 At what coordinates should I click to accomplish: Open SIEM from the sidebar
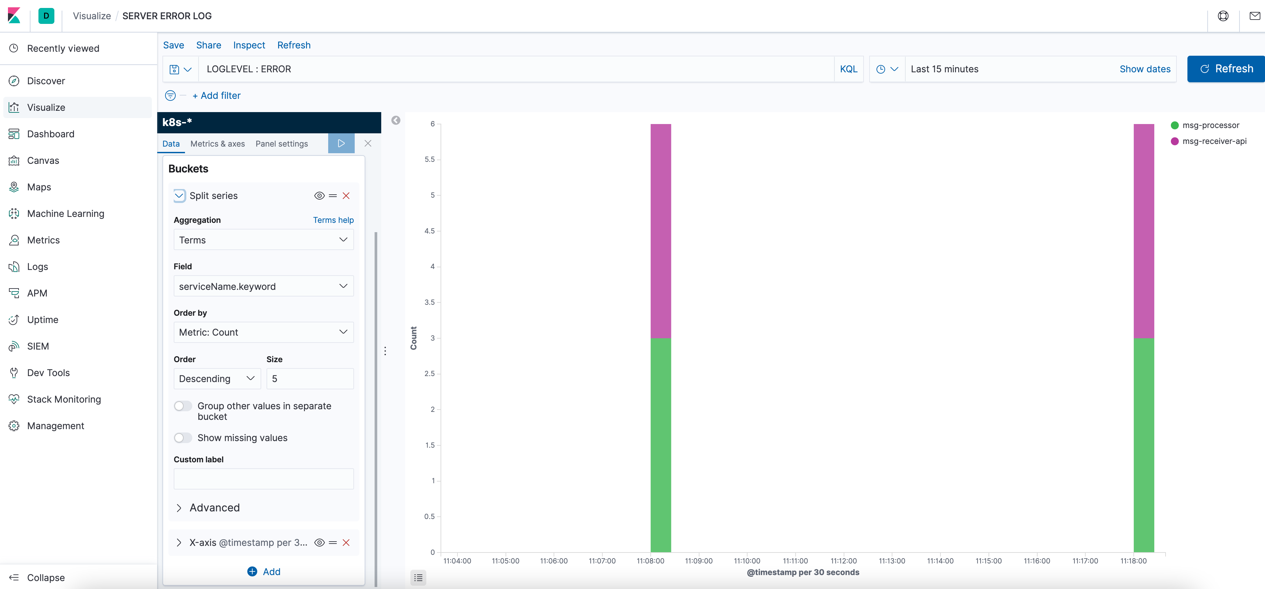[38, 346]
